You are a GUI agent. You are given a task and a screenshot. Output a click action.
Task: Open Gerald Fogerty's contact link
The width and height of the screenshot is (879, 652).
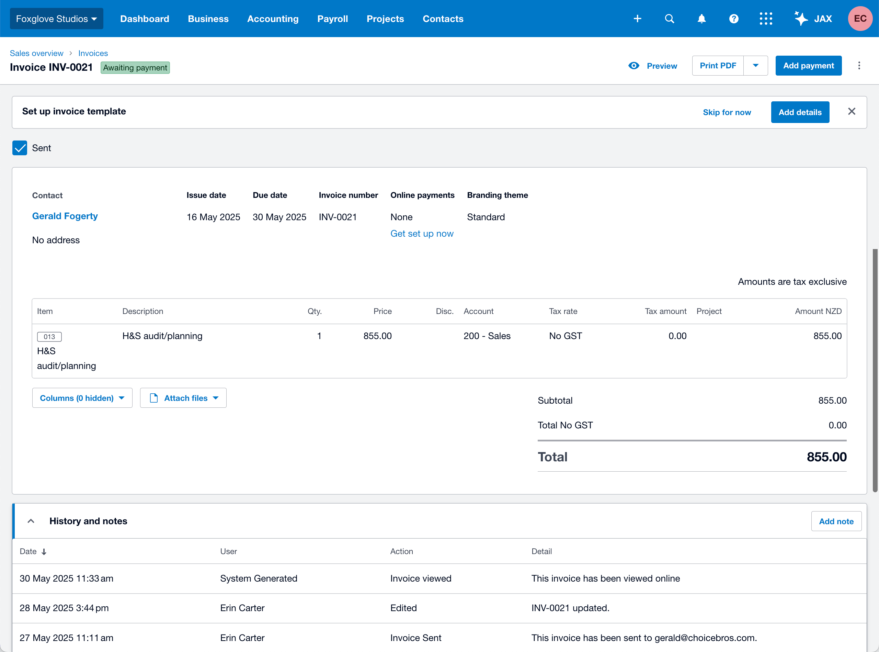[65, 216]
